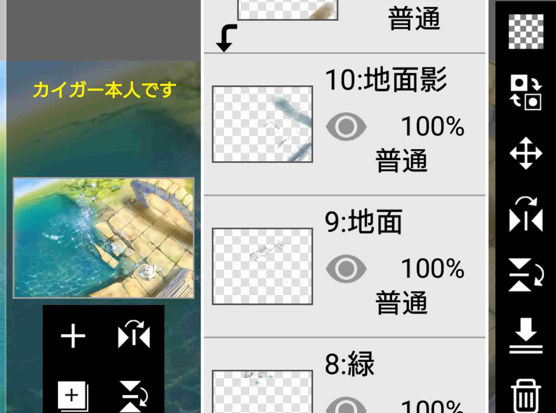The width and height of the screenshot is (556, 413).
Task: Flip canvas vertically in black popup
Action: click(134, 396)
